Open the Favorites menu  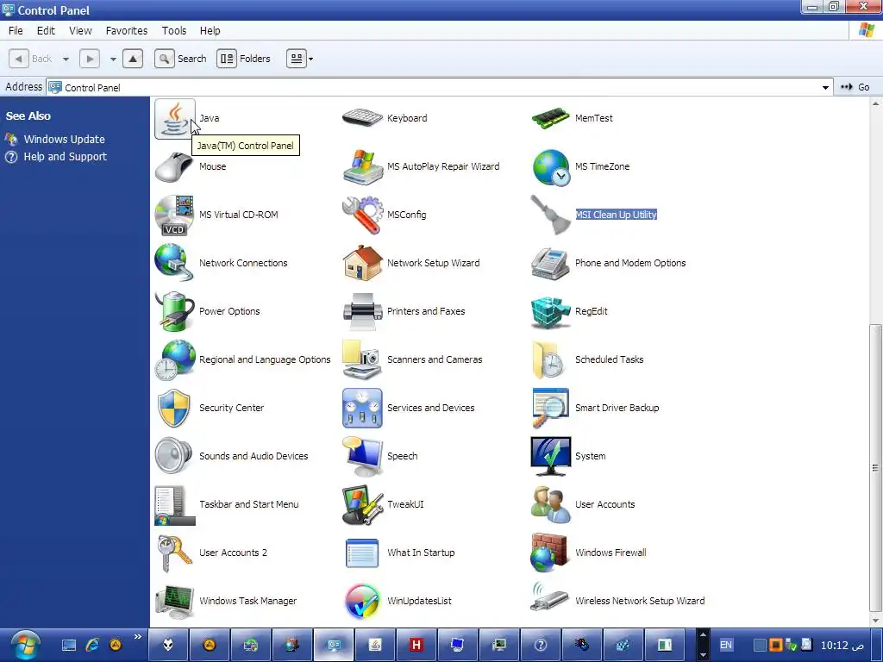[x=126, y=30]
